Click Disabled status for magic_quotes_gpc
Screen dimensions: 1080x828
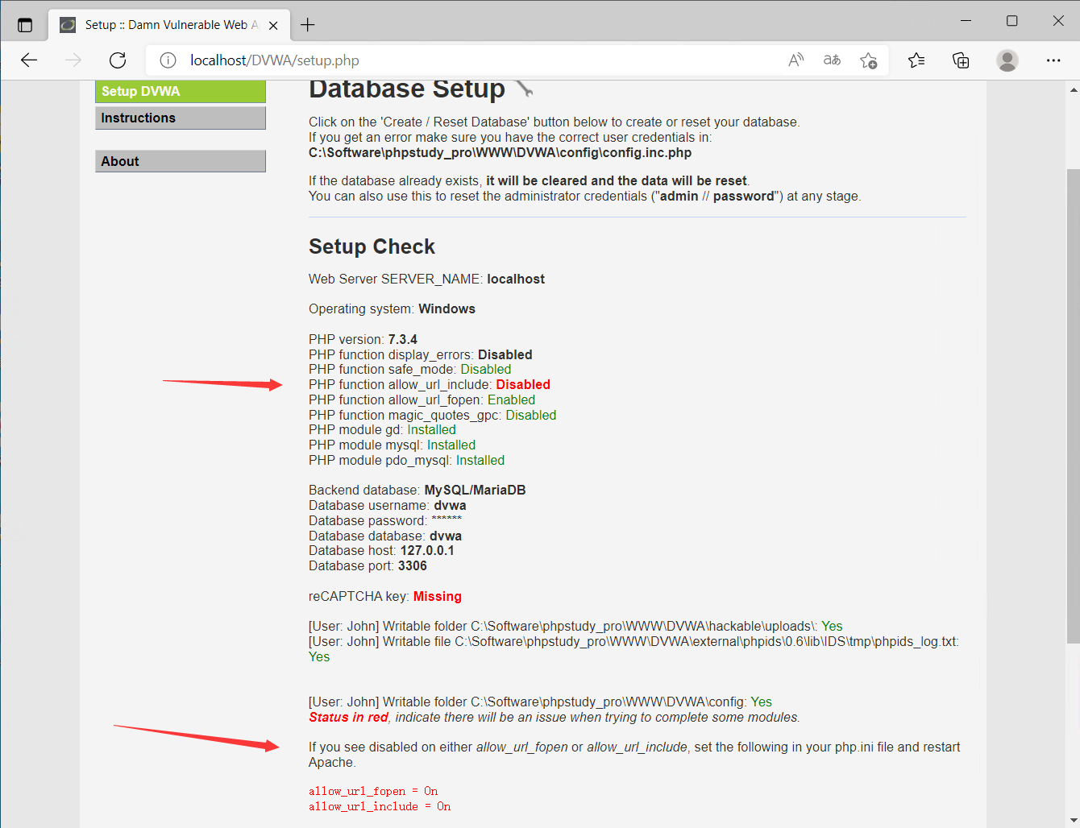tap(531, 416)
